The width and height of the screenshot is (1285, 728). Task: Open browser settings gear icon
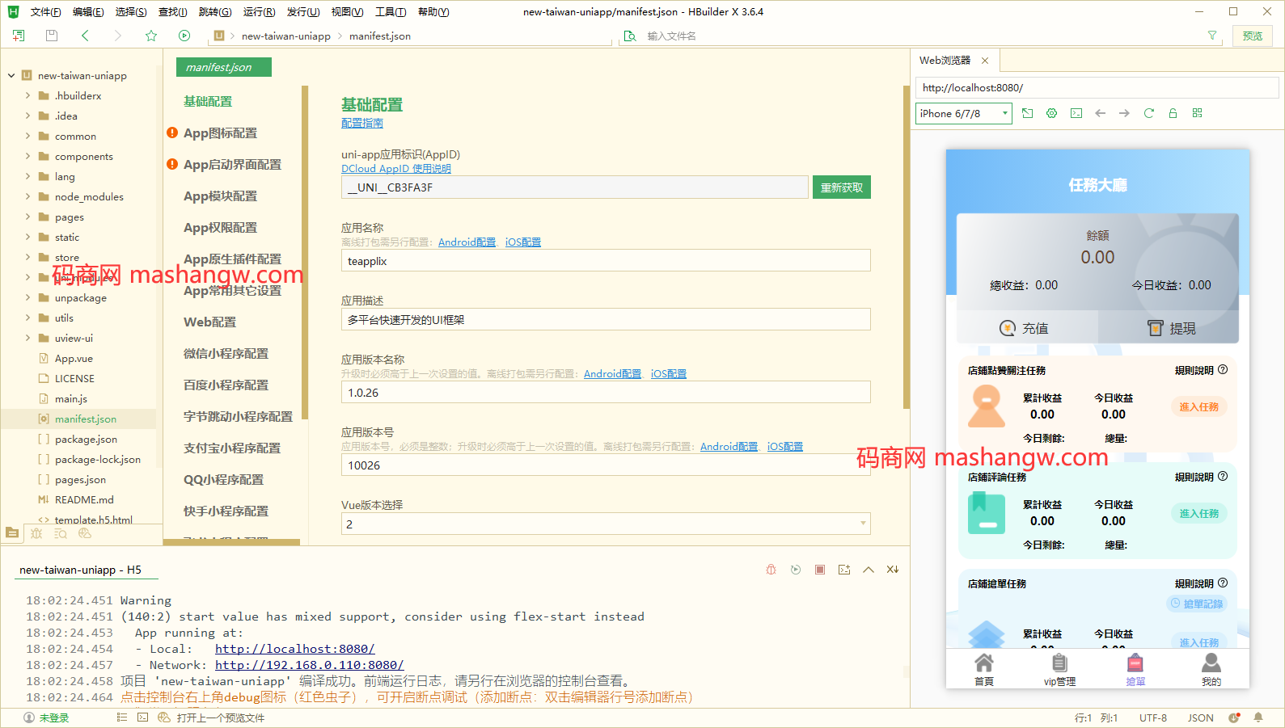tap(1051, 113)
